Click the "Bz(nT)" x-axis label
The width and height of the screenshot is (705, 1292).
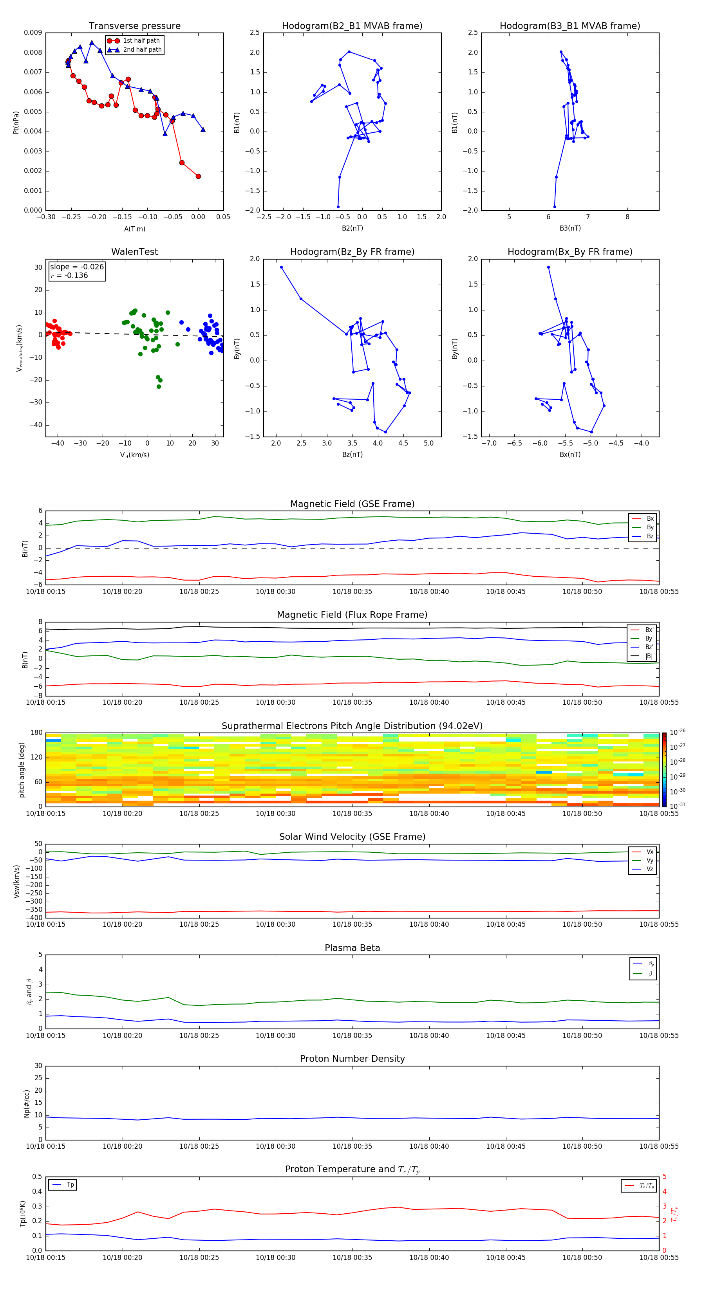[352, 455]
